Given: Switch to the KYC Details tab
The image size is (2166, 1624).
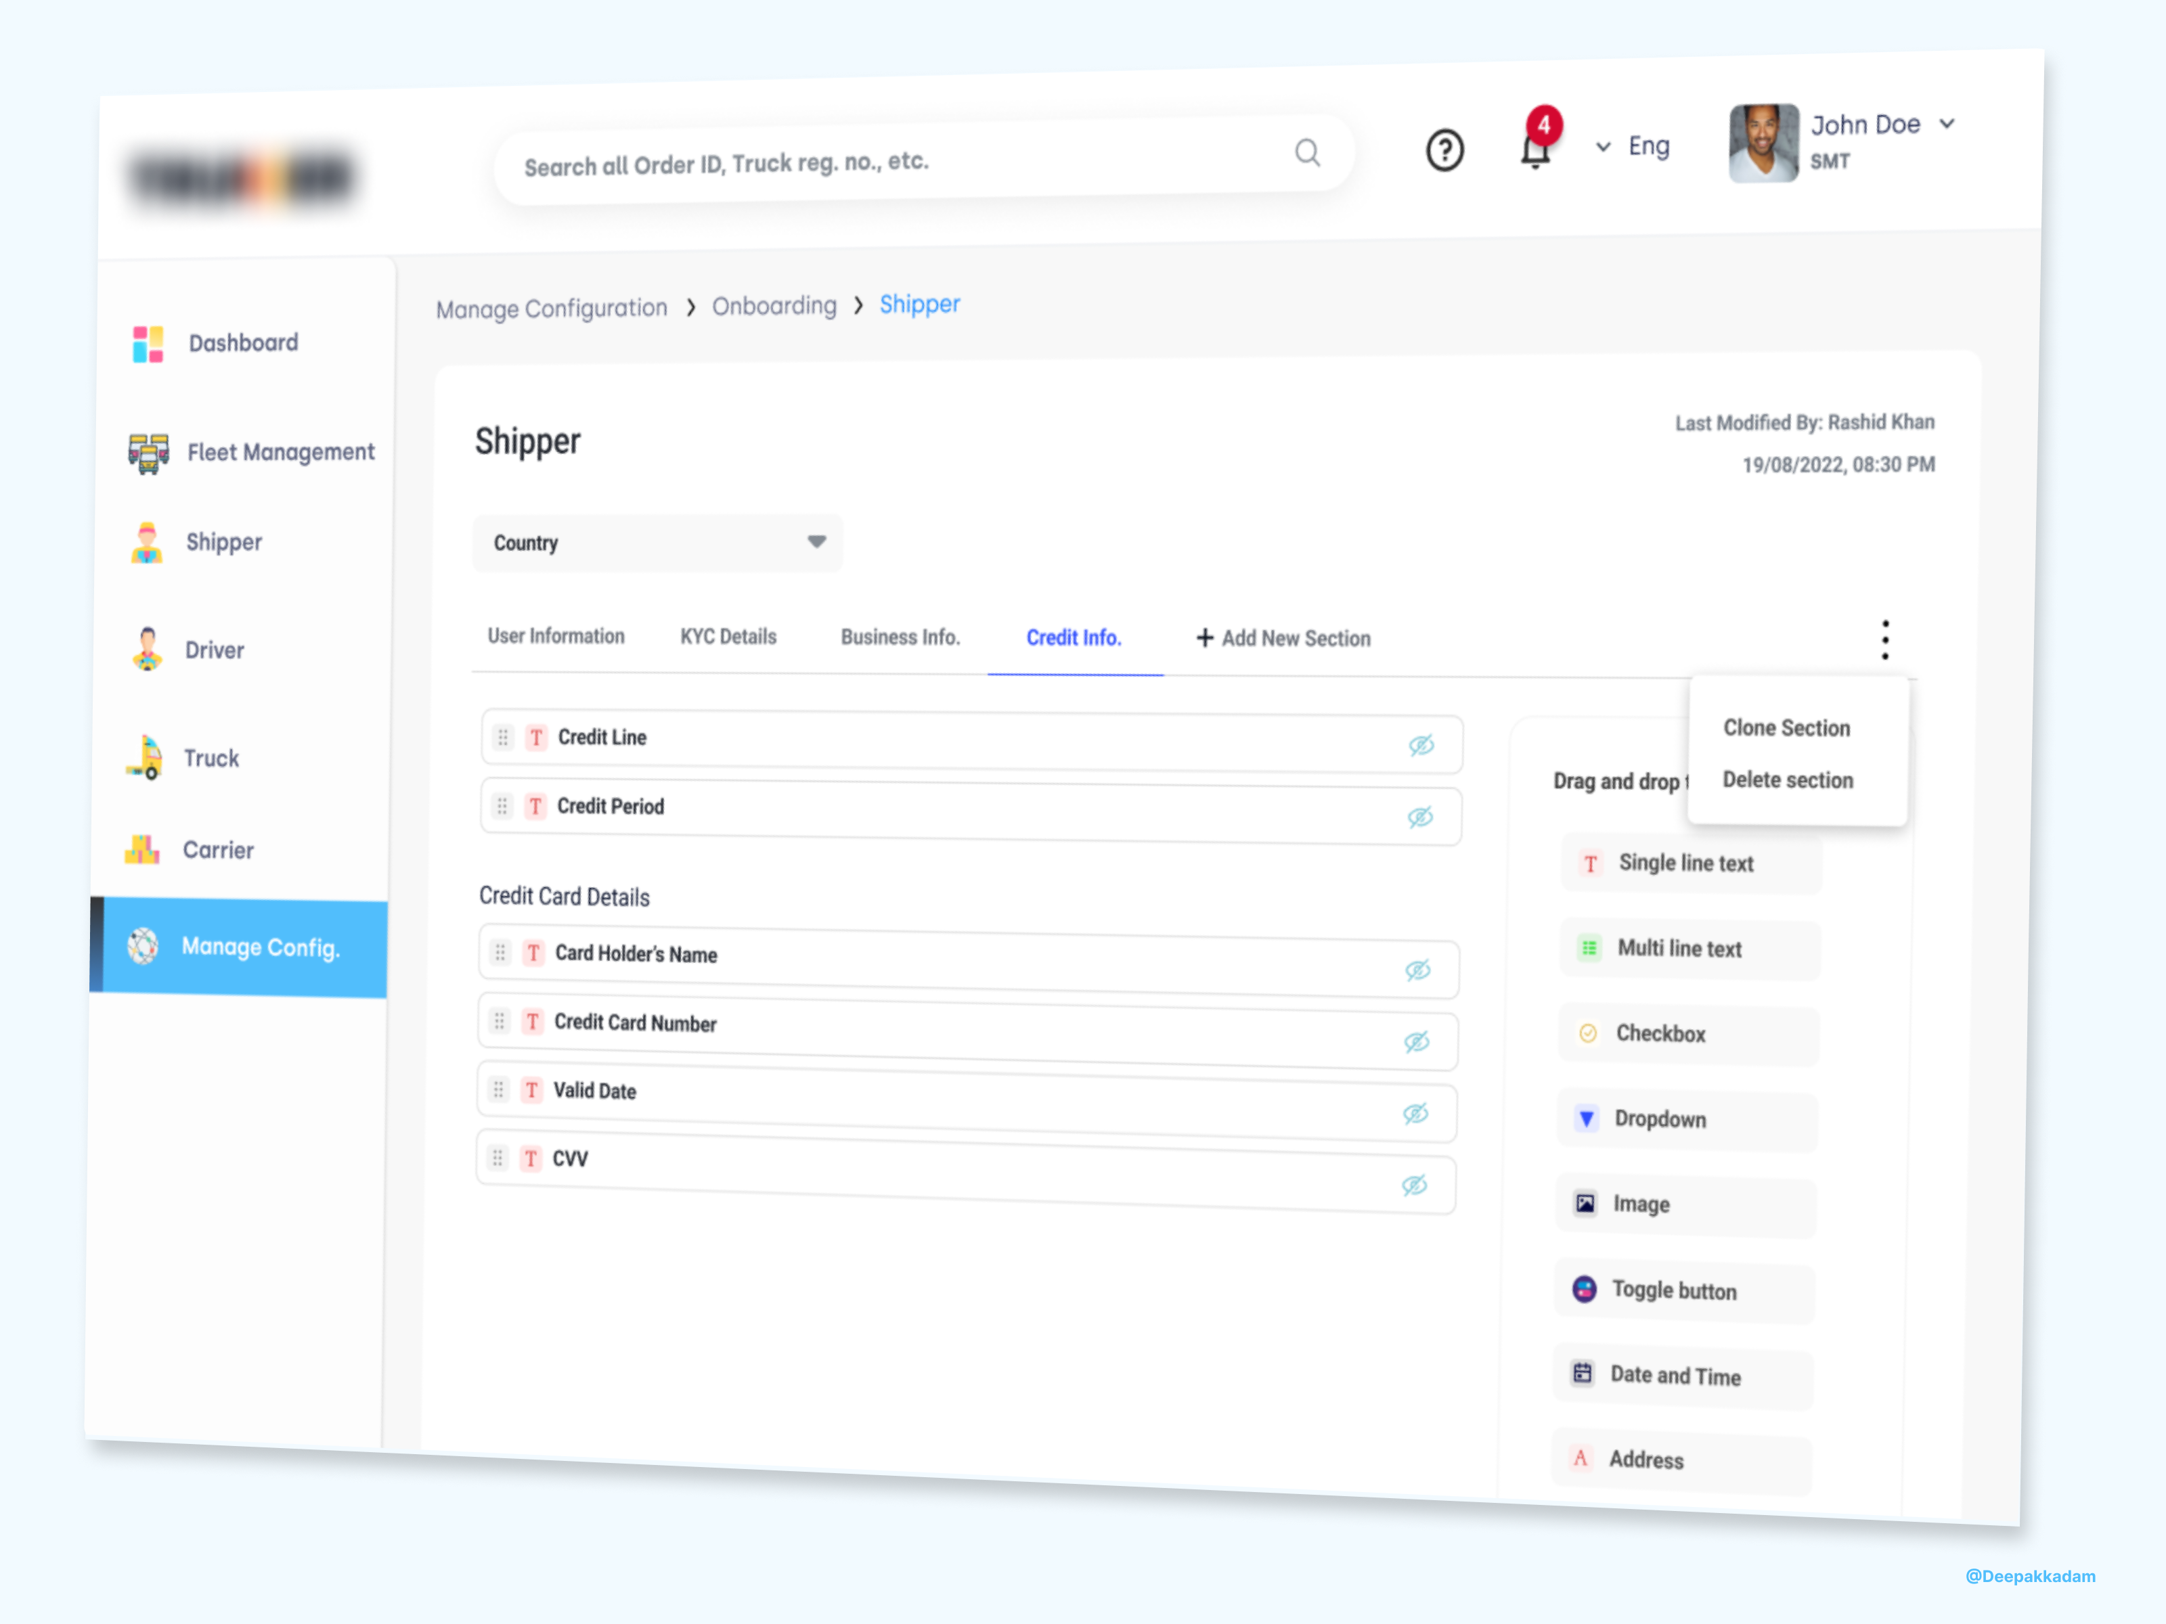Looking at the screenshot, I should 728,637.
